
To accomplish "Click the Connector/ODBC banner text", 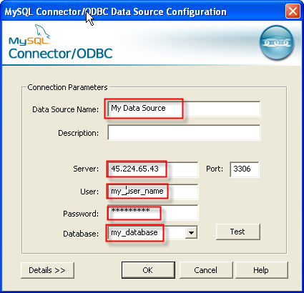I will (x=61, y=54).
